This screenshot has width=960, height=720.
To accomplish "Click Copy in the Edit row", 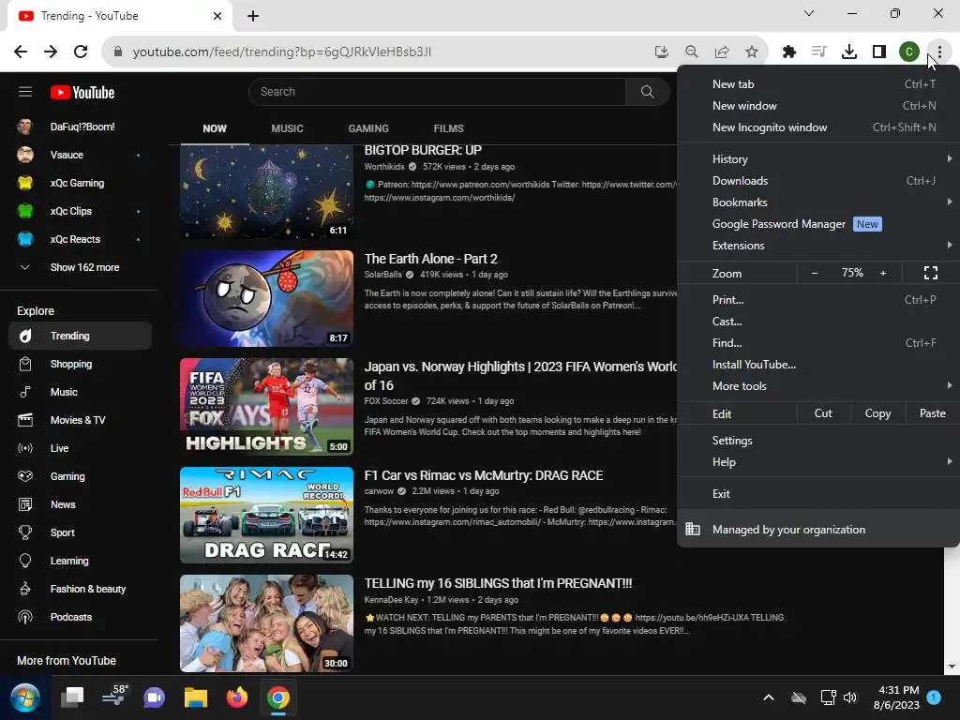I will 877,413.
